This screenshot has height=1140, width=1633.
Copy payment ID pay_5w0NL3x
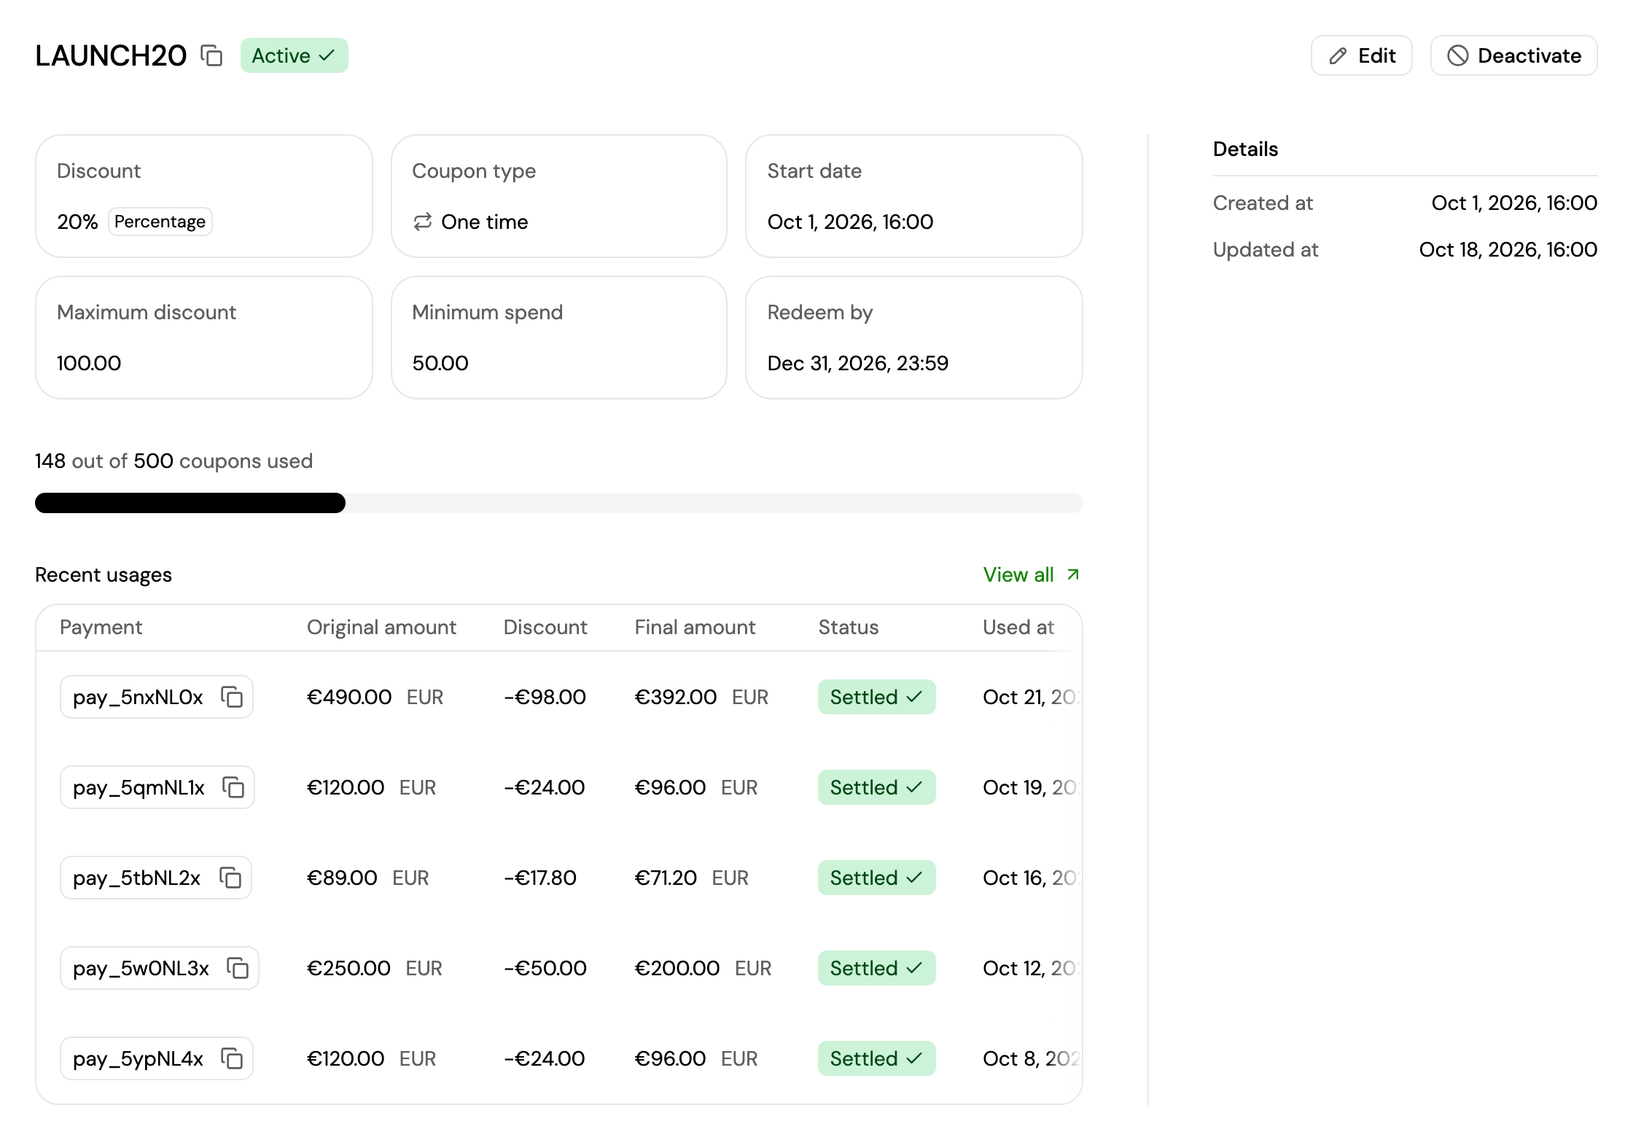coord(238,968)
